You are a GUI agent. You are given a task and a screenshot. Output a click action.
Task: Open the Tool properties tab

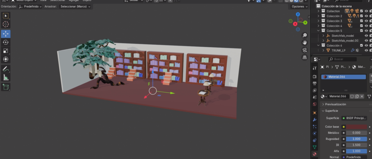315,68
